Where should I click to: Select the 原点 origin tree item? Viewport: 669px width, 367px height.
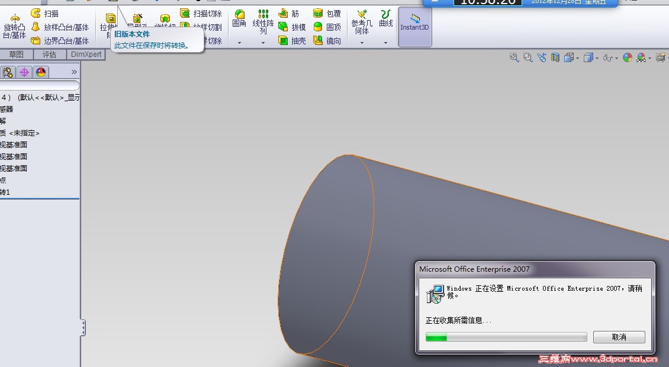[x=3, y=180]
